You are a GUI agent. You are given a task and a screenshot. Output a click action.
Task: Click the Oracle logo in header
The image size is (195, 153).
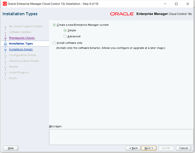(122, 14)
